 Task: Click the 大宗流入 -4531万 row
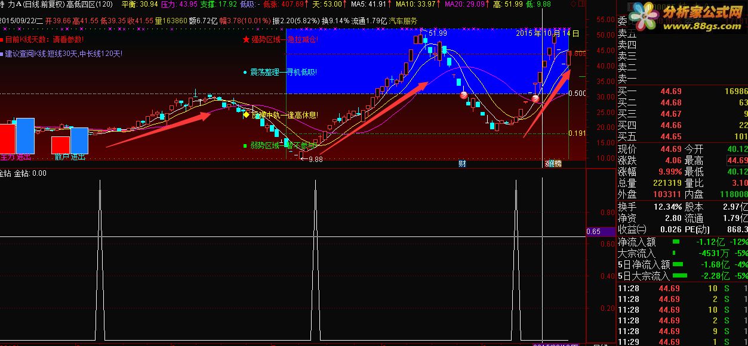coord(682,253)
